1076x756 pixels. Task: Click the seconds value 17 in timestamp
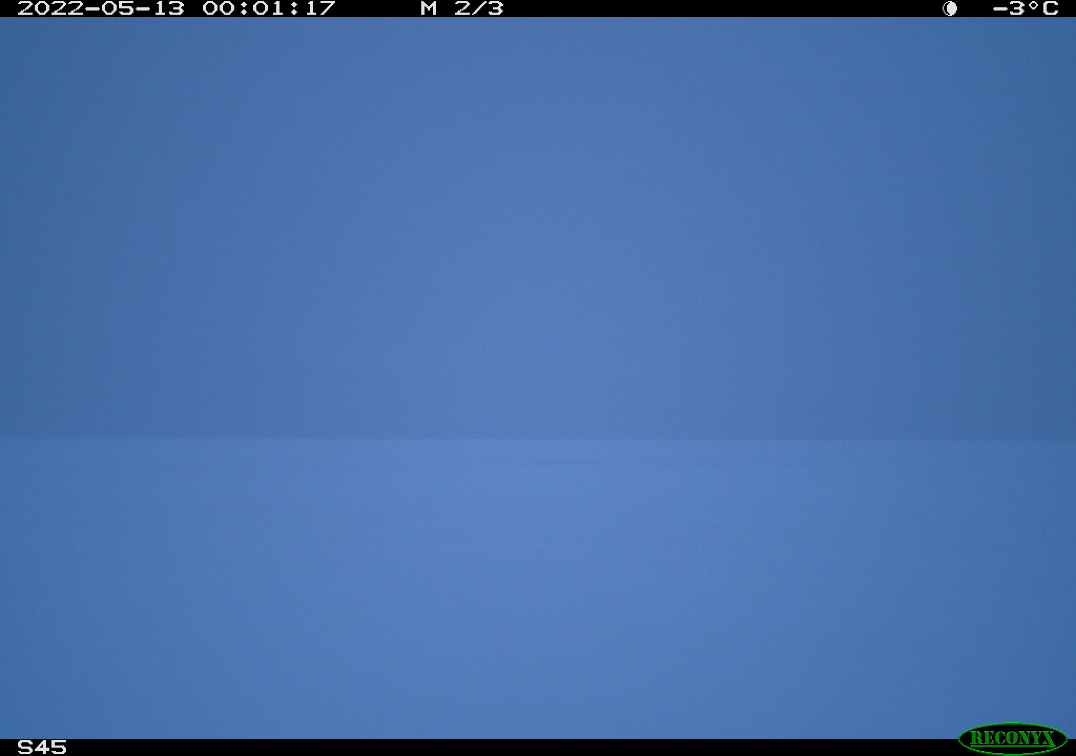pos(319,8)
